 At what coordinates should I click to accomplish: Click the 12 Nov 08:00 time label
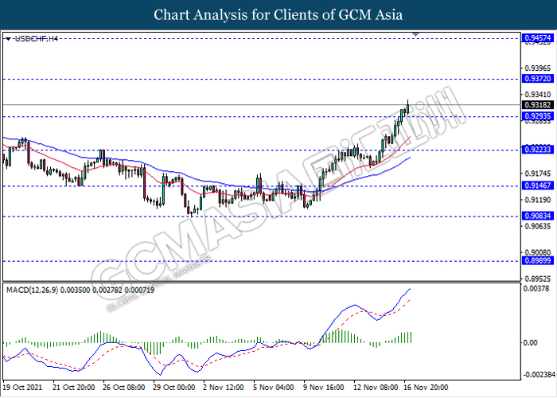click(376, 388)
